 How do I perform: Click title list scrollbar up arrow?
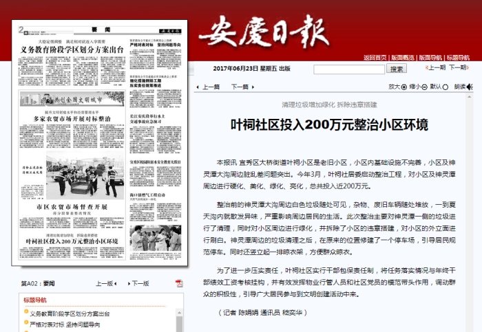[179, 313]
